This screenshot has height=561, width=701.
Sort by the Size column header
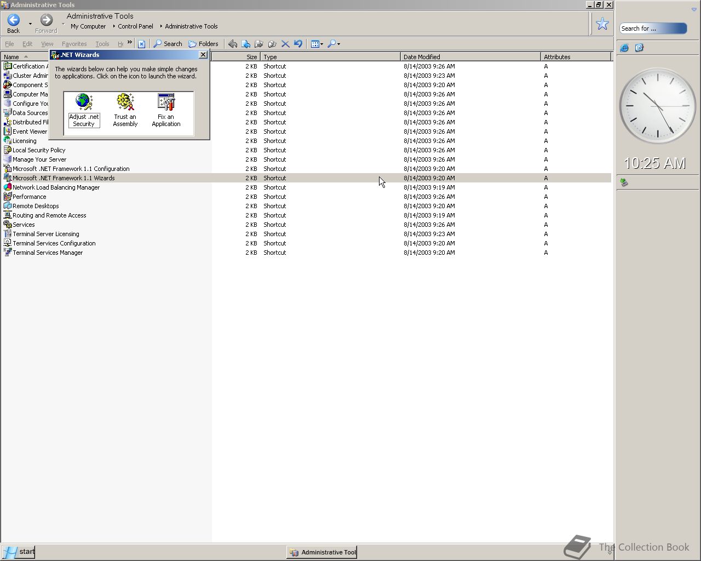click(235, 57)
